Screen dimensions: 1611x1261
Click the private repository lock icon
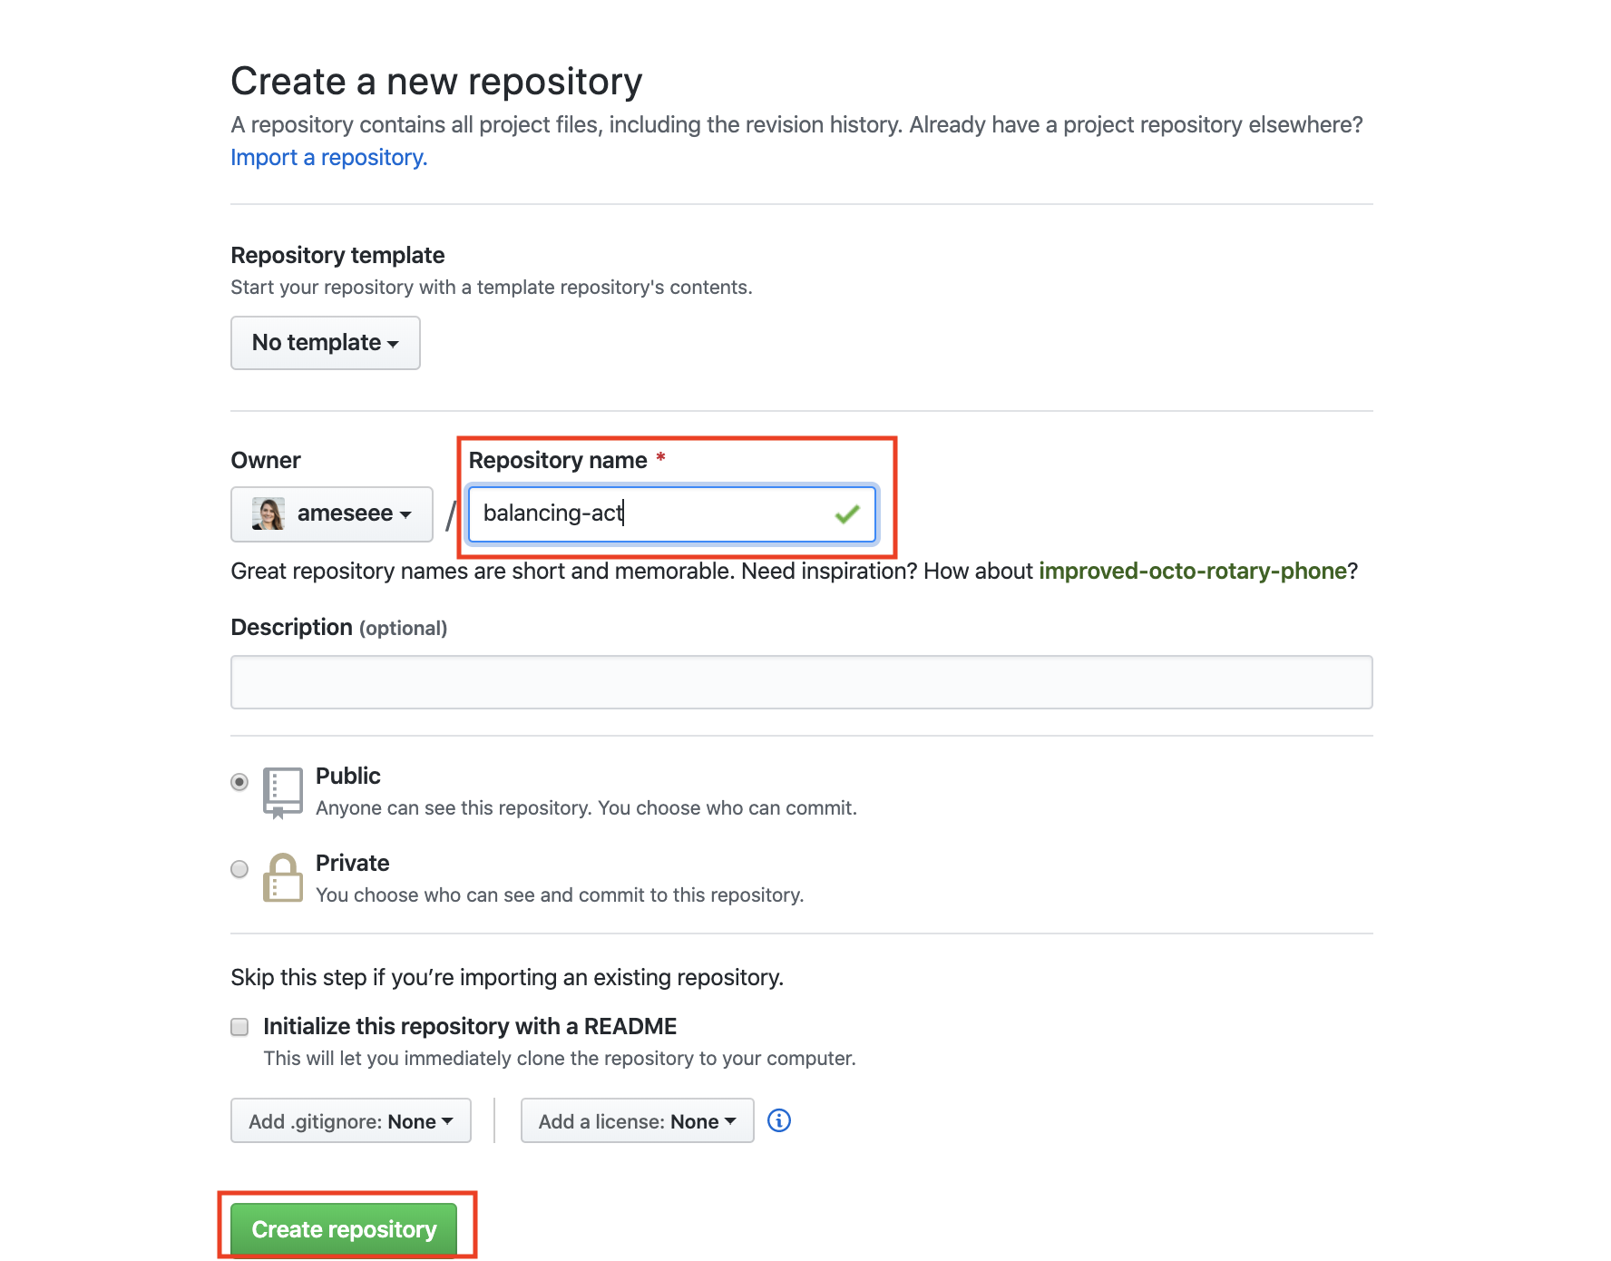282,877
